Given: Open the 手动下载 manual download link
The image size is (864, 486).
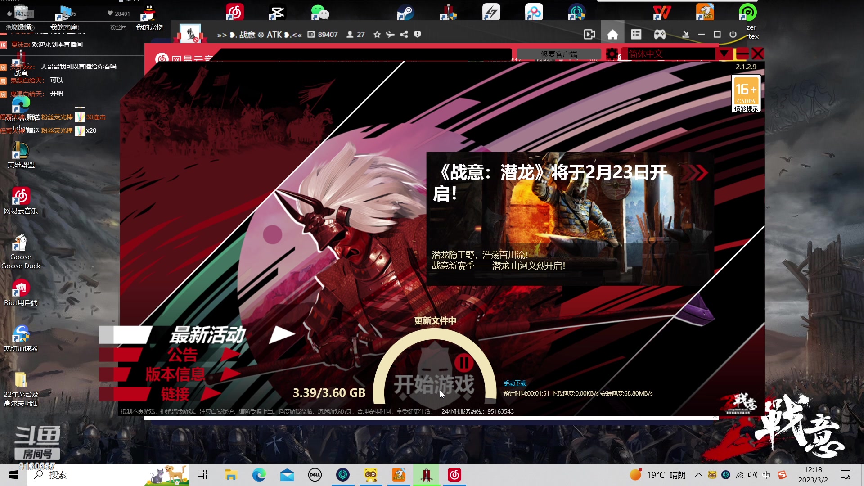Looking at the screenshot, I should coord(514,383).
